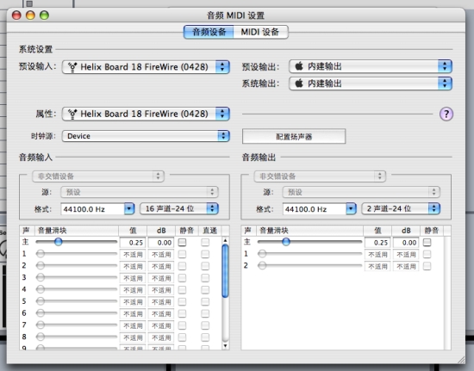
Task: Click the 静音 column header in output table
Action: [432, 231]
